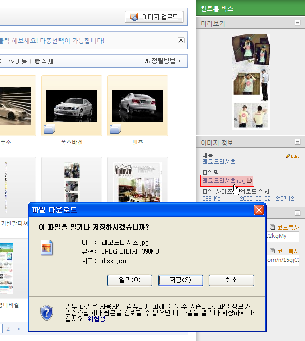Collapse the code panel below image info
The image size is (305, 341).
(297, 213)
